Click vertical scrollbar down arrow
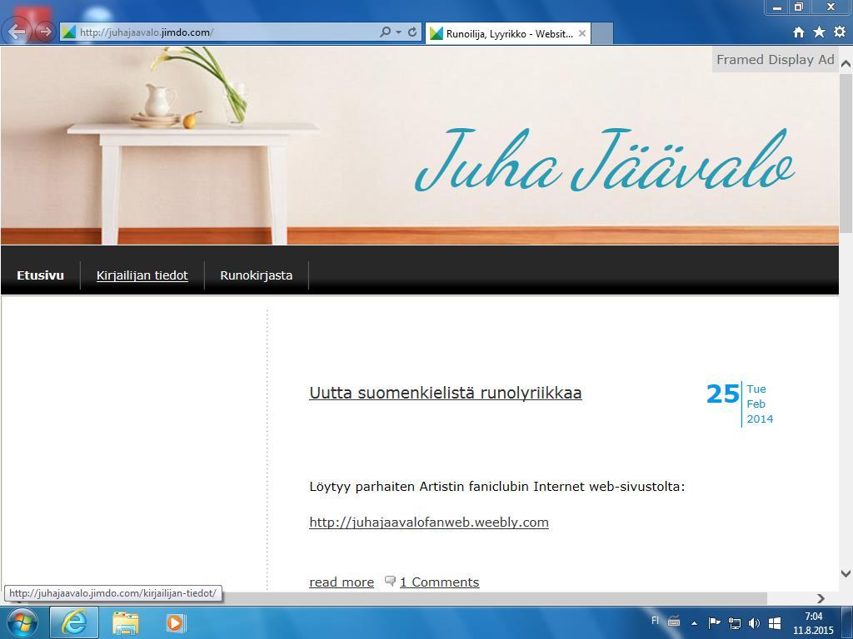This screenshot has height=639, width=853. [x=846, y=572]
